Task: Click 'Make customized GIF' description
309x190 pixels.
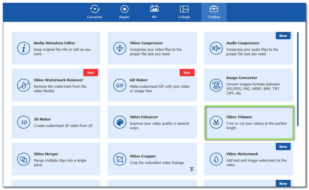Action: point(160,88)
